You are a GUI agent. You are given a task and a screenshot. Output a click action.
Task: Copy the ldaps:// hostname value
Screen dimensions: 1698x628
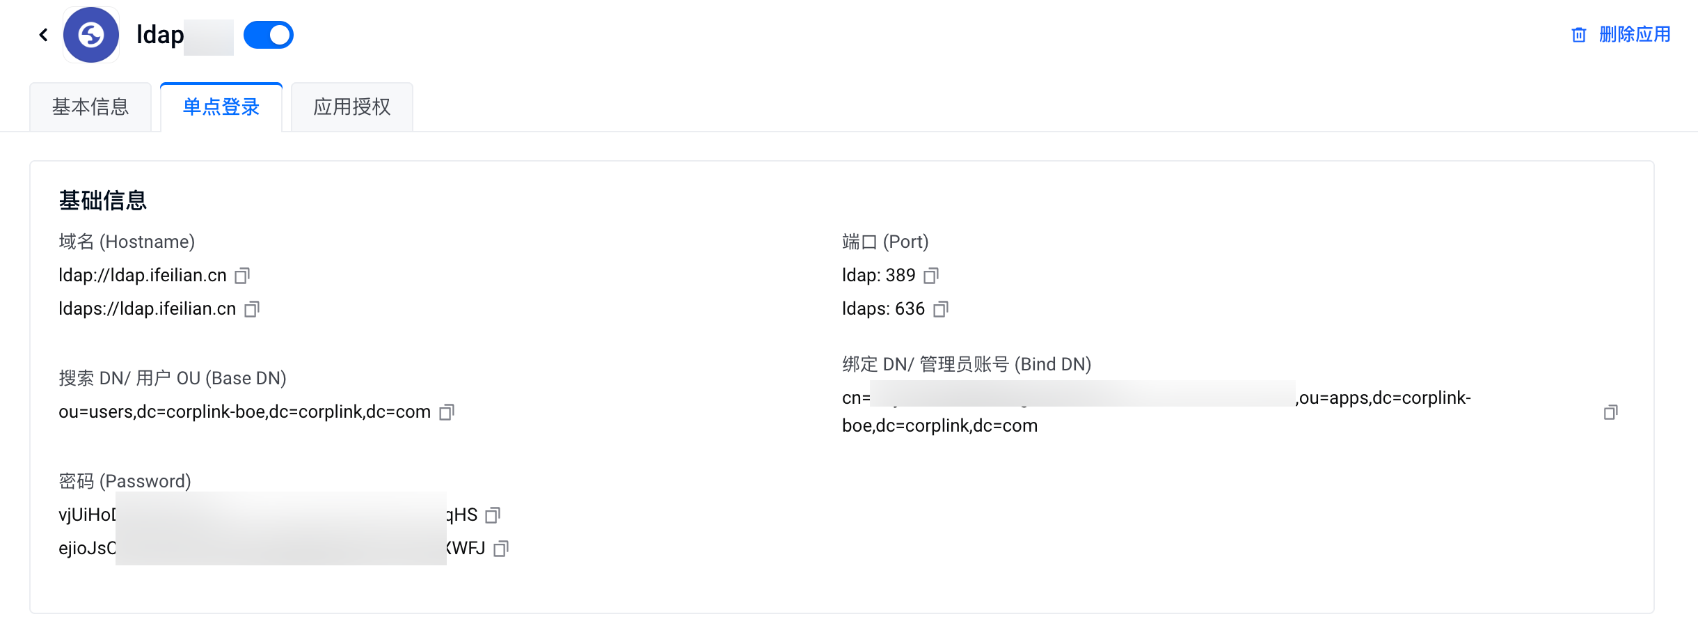(252, 309)
